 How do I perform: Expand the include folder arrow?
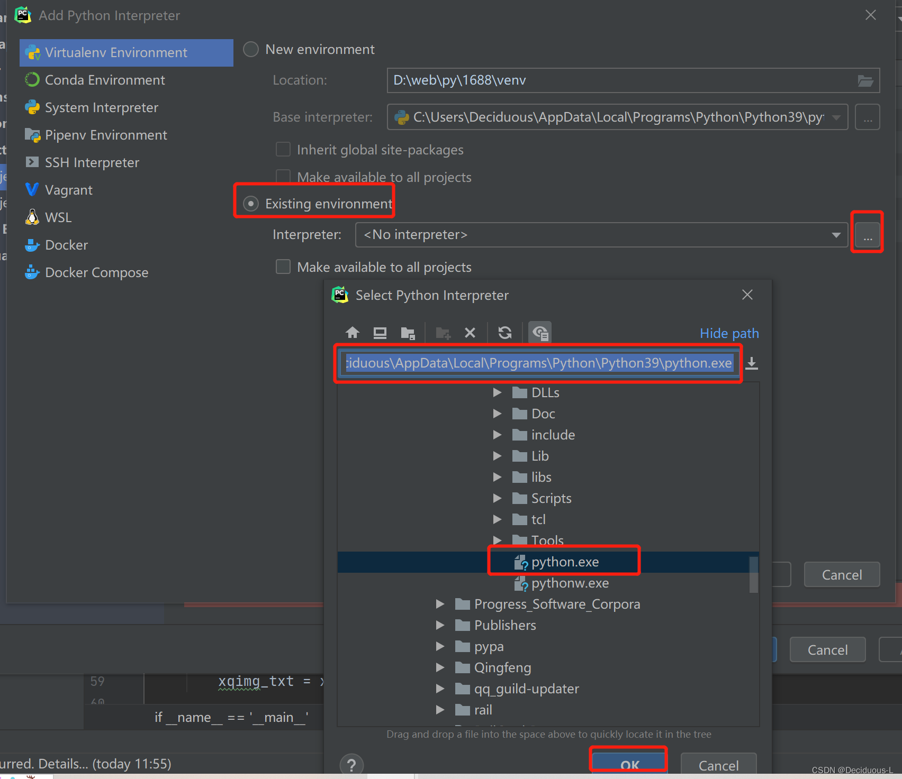pyautogui.click(x=497, y=435)
